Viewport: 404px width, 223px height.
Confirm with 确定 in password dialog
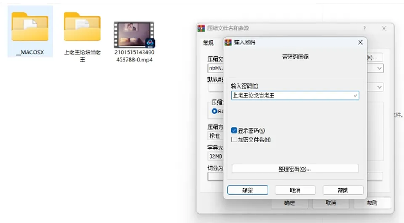pyautogui.click(x=247, y=190)
